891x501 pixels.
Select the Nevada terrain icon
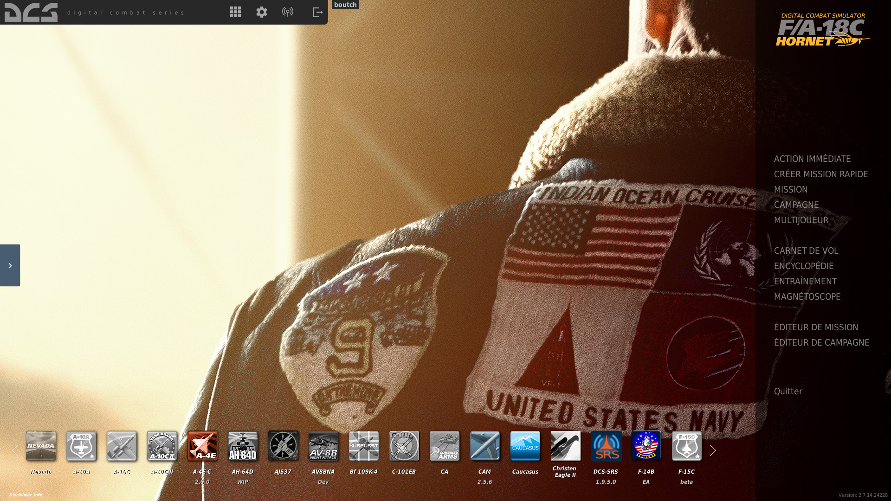pos(41,446)
